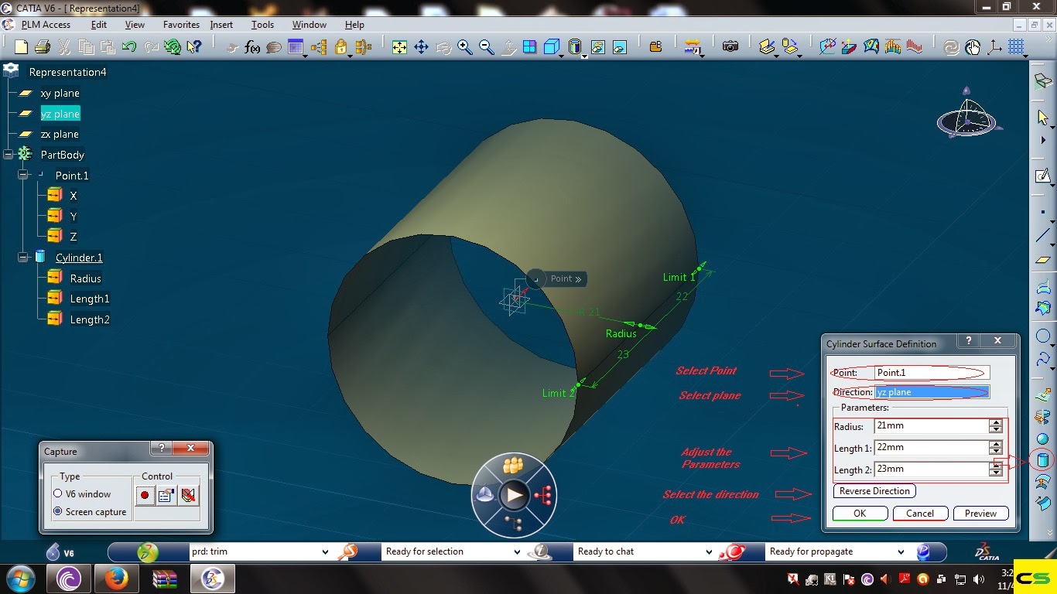Viewport: 1057px width, 594px height.
Task: Click the 3D view compass manipulator
Action: [x=968, y=116]
